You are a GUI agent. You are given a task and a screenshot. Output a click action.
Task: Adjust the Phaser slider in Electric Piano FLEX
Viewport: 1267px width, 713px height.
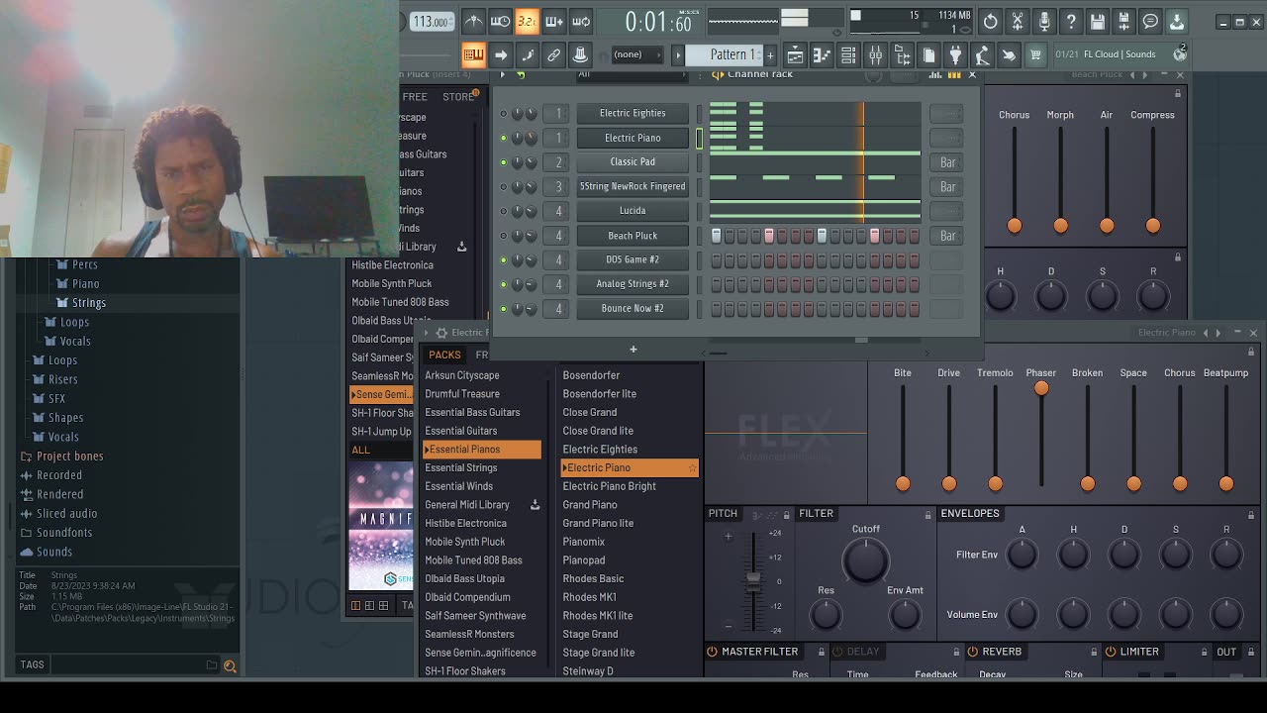1041,389
